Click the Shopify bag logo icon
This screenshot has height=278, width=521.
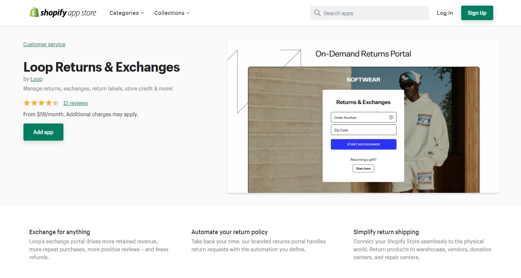coord(34,12)
